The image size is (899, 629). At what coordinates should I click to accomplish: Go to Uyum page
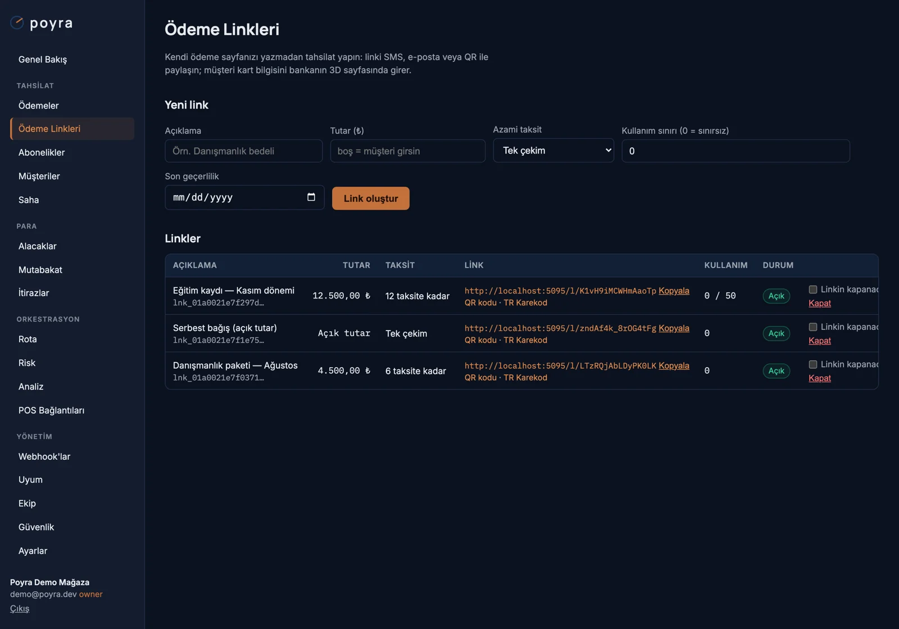click(30, 479)
